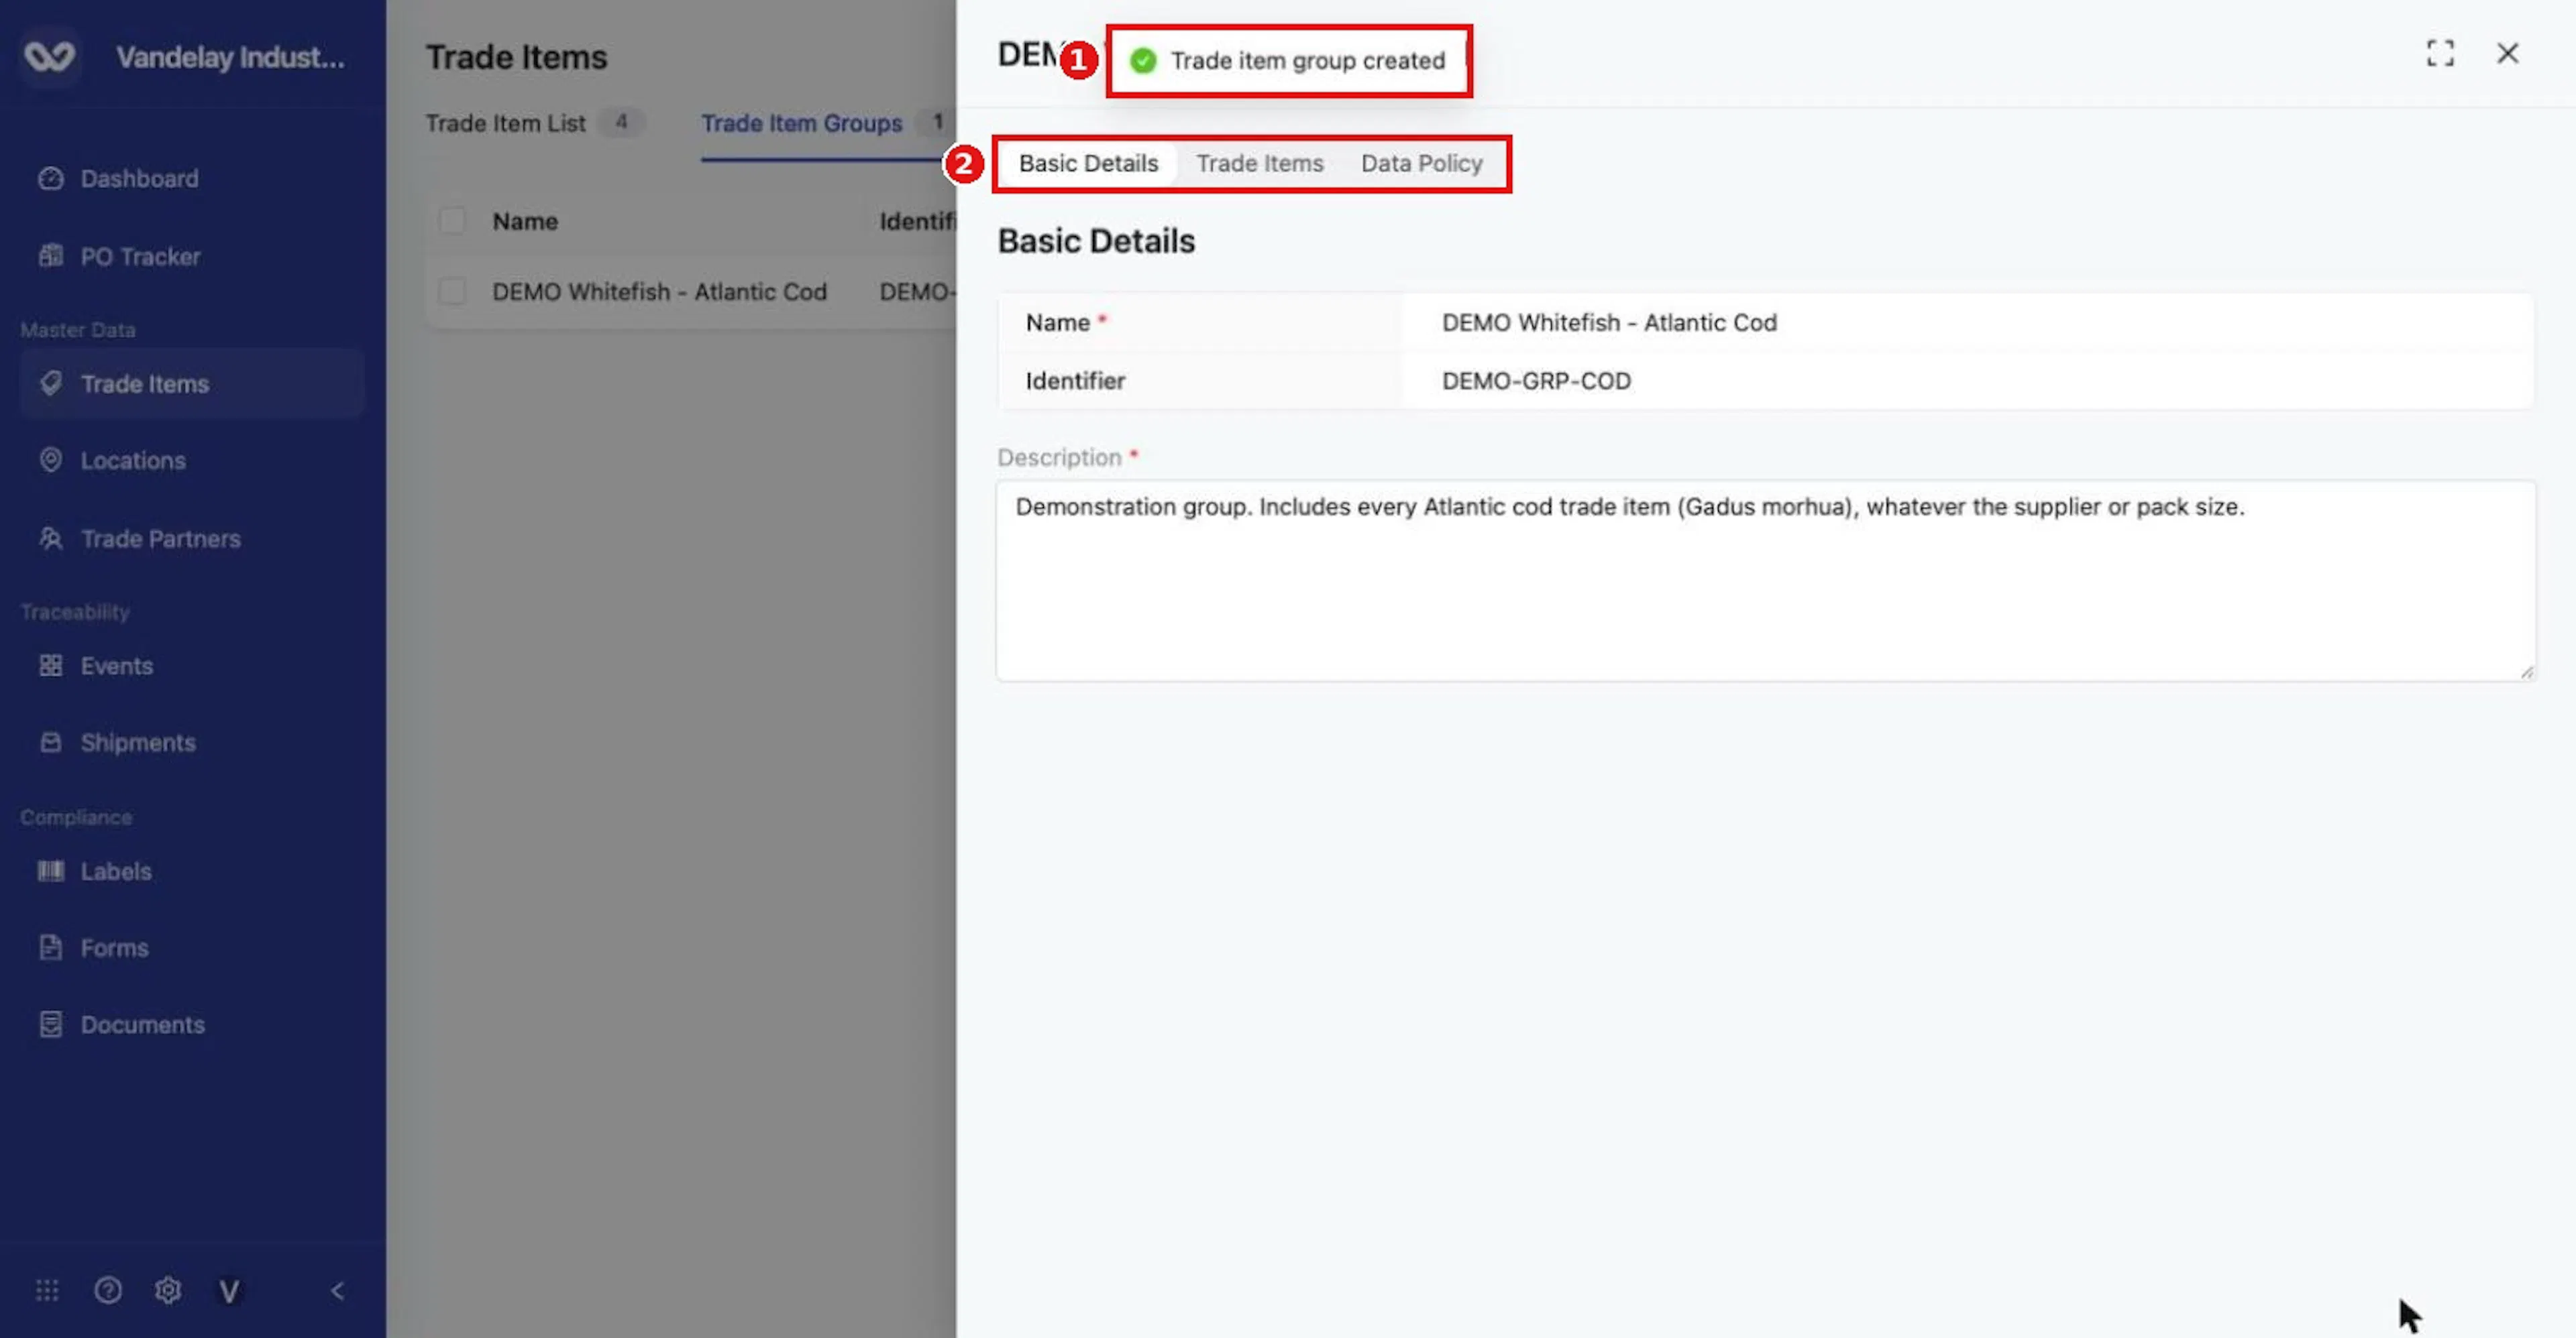Switch to the Trade Item Groups tab
Viewport: 2576px width, 1338px height.
(826, 123)
